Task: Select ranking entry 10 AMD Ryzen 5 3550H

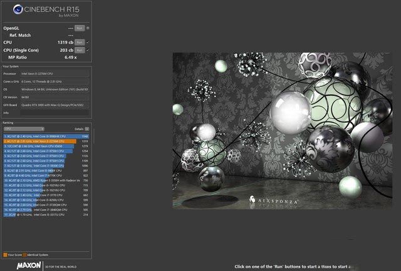Action: click(46, 180)
